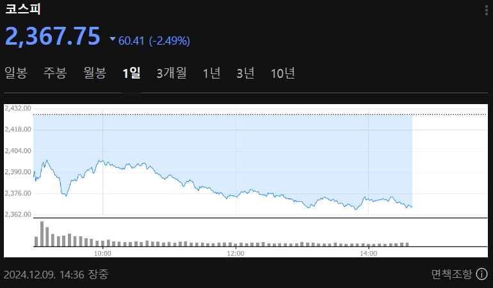Image resolution: width=493 pixels, height=288 pixels.
Task: Click the 14:00 time axis label
Action: [x=368, y=254]
